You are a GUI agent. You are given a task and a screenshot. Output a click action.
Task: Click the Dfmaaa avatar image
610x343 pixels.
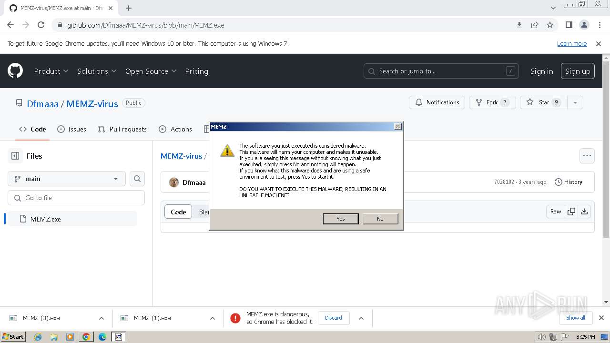tap(174, 182)
